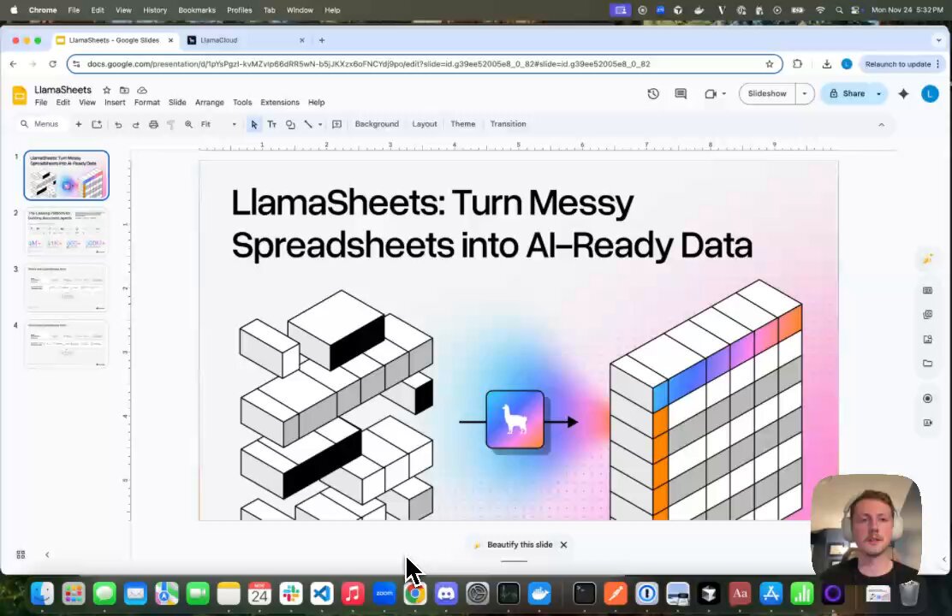Click the move to folder icon
The image size is (952, 616).
click(x=124, y=90)
